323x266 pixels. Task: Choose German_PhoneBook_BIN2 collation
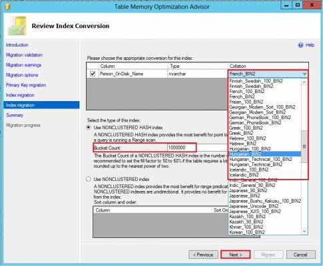click(255, 123)
